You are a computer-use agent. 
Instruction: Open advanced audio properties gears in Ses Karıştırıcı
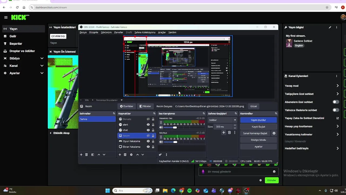160,155
